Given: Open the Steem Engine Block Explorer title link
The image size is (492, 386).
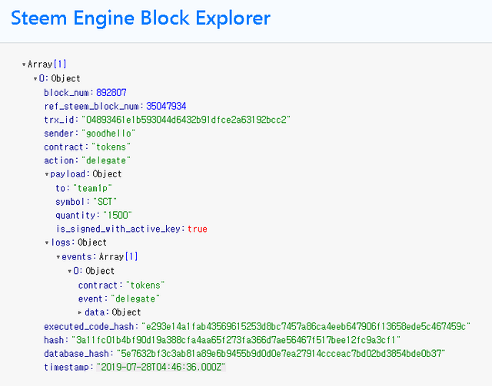Looking at the screenshot, I should tap(141, 18).
